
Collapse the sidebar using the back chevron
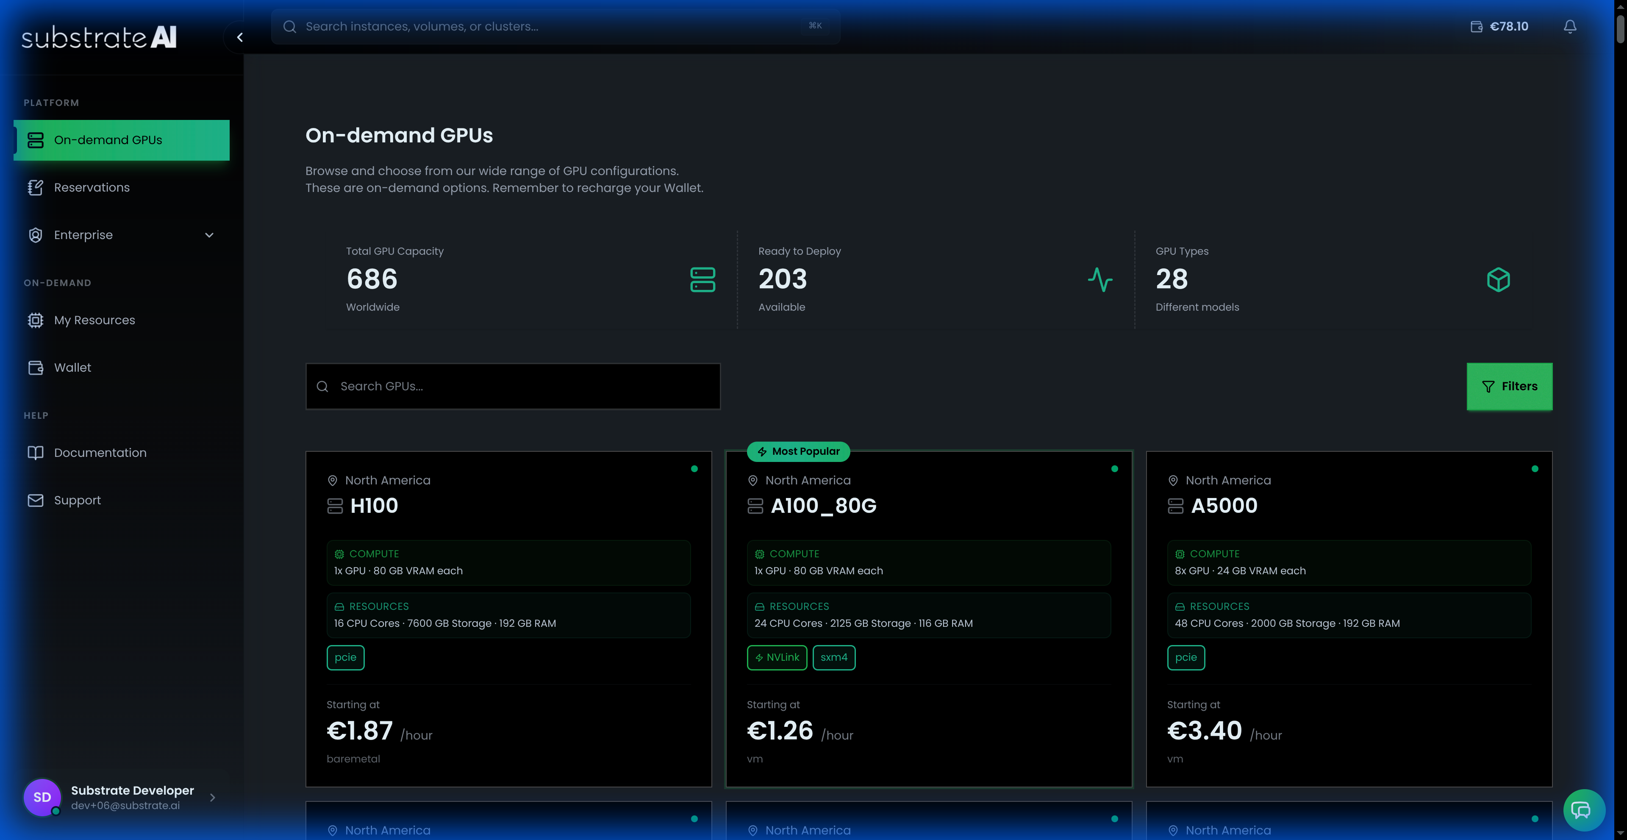coord(240,36)
